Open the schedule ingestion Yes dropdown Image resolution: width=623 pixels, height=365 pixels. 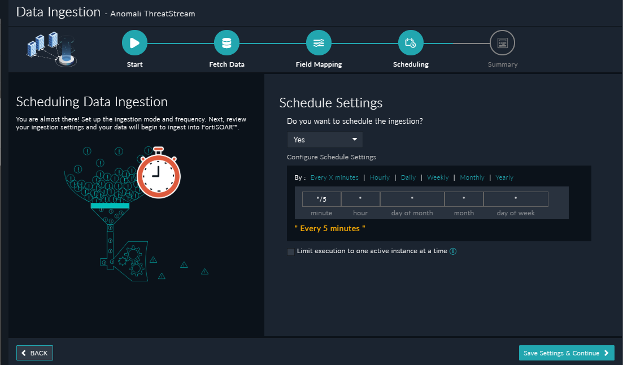click(325, 140)
